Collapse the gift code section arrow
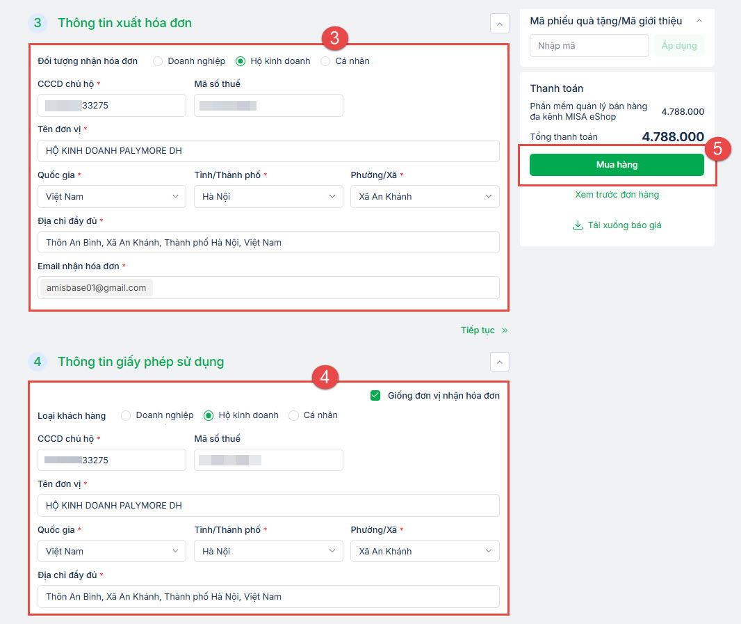Screen dimensions: 741x624 tap(699, 21)
